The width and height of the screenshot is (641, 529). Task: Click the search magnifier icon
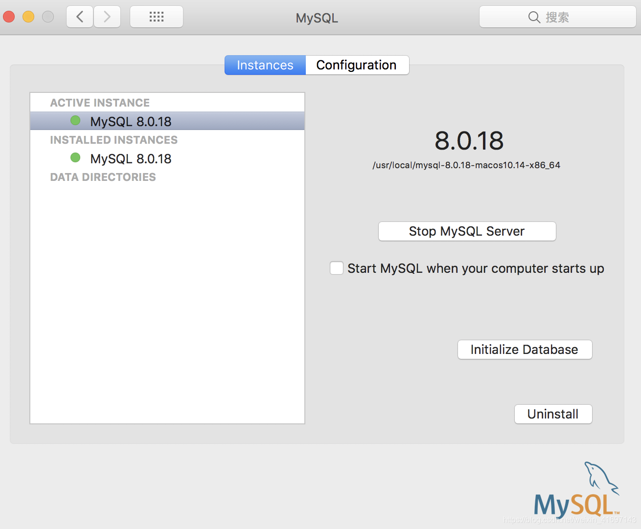(x=534, y=17)
